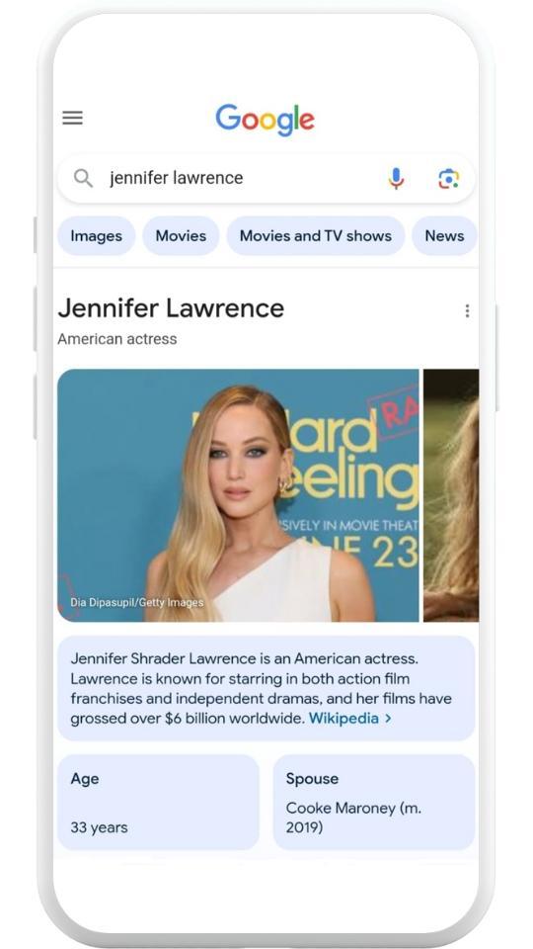Image resolution: width=533 pixels, height=949 pixels.
Task: Tap the Jennifer Shrader Lawrence description card
Action: (x=266, y=688)
